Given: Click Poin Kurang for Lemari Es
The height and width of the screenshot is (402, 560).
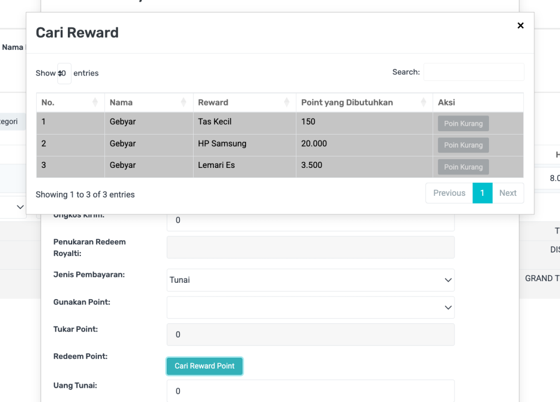Looking at the screenshot, I should point(463,167).
